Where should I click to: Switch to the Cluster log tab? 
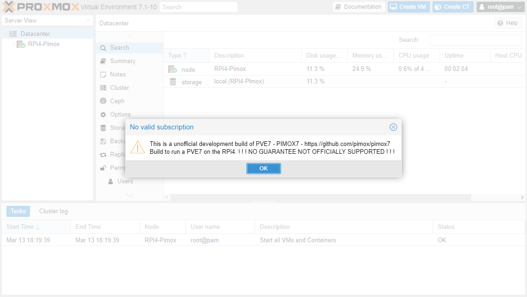[x=53, y=211]
